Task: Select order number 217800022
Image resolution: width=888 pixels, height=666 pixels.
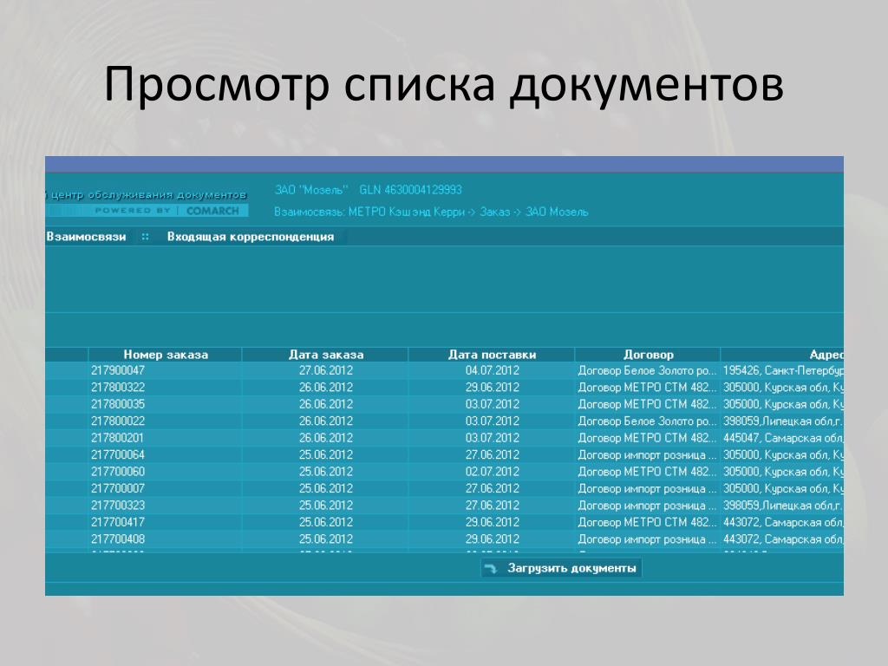Action: pos(118,421)
